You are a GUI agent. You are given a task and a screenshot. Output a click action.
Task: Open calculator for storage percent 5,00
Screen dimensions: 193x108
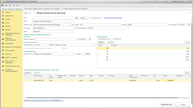[x=53, y=45]
